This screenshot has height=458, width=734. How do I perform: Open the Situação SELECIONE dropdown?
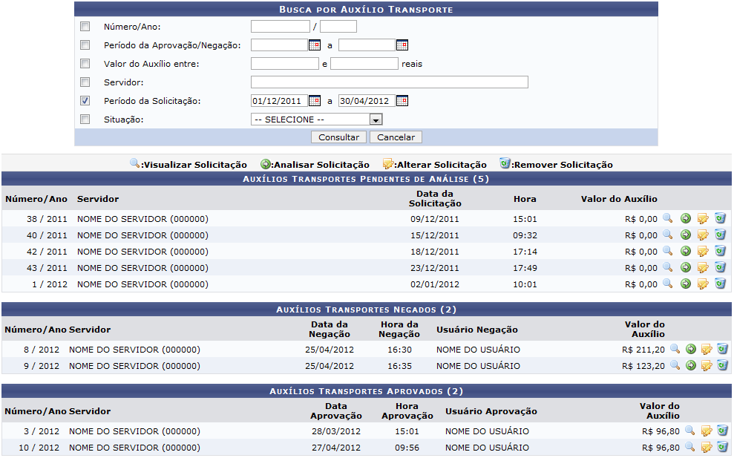pos(317,120)
